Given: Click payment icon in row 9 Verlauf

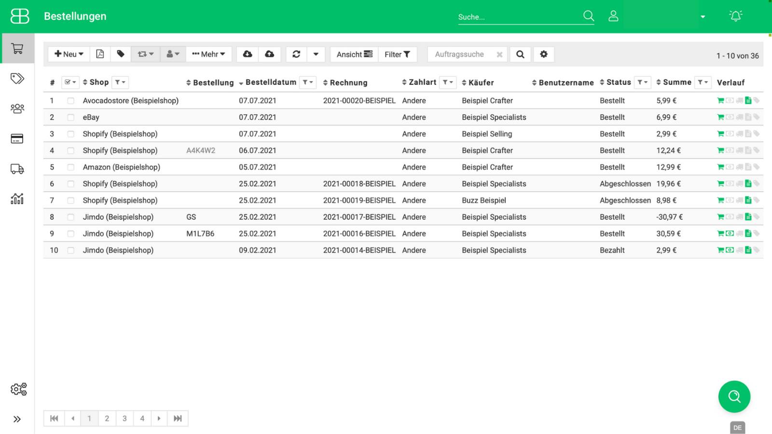Looking at the screenshot, I should pyautogui.click(x=730, y=233).
